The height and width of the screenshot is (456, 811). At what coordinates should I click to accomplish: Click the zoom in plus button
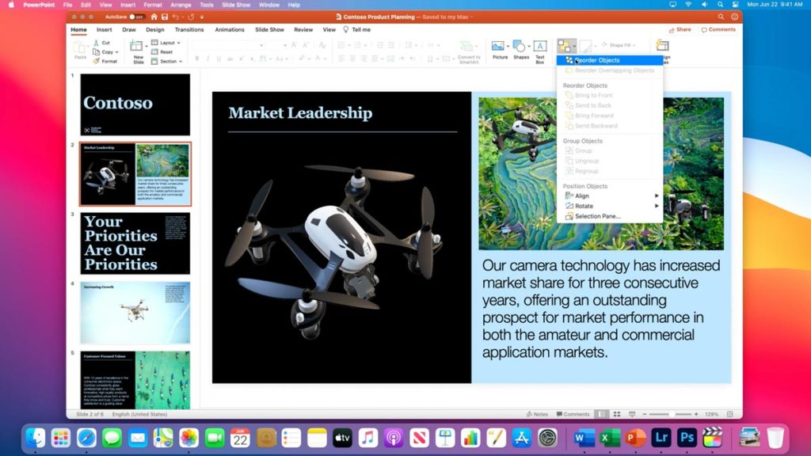(696, 414)
